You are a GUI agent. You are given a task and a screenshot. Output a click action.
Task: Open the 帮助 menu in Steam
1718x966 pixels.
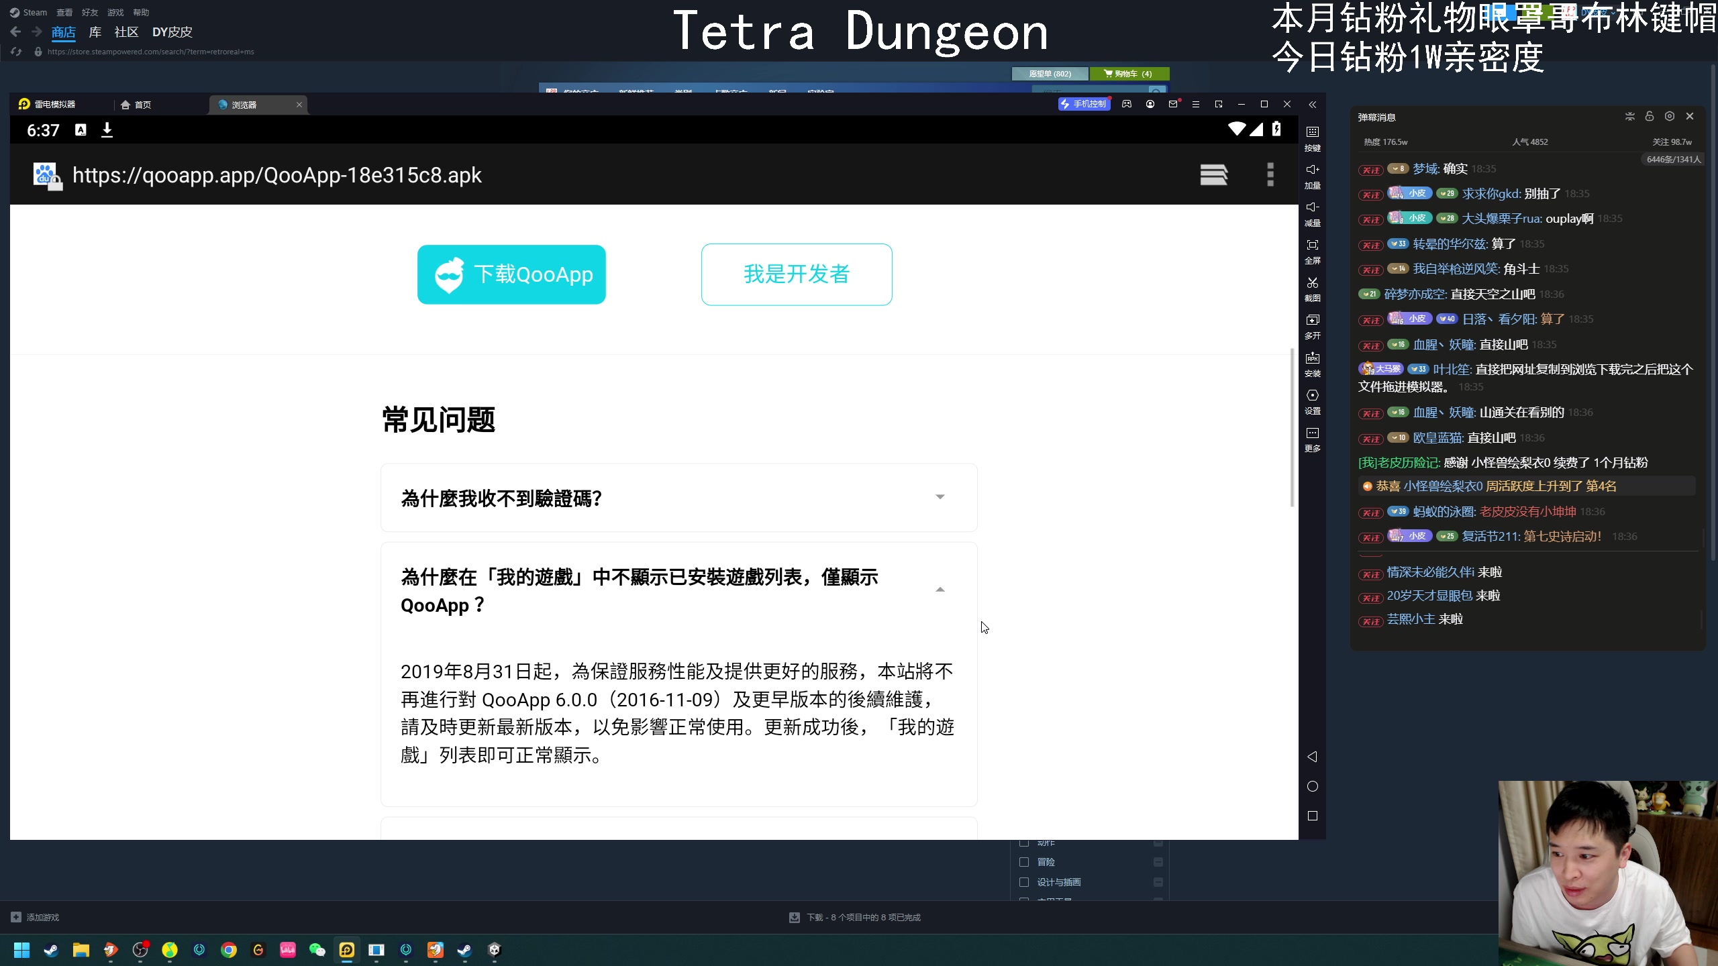tap(141, 12)
